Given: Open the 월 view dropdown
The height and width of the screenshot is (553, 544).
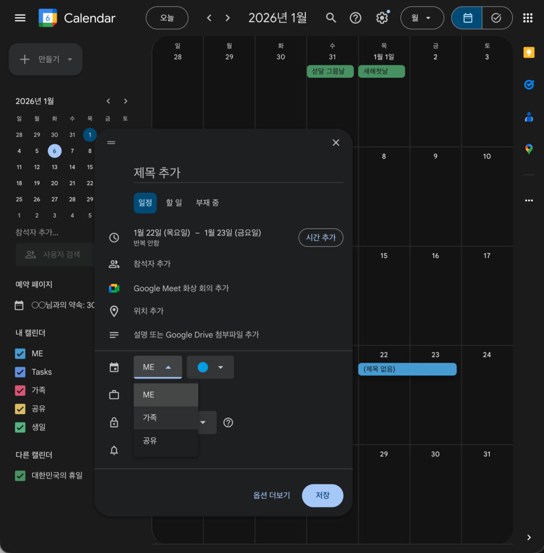Looking at the screenshot, I should point(421,18).
